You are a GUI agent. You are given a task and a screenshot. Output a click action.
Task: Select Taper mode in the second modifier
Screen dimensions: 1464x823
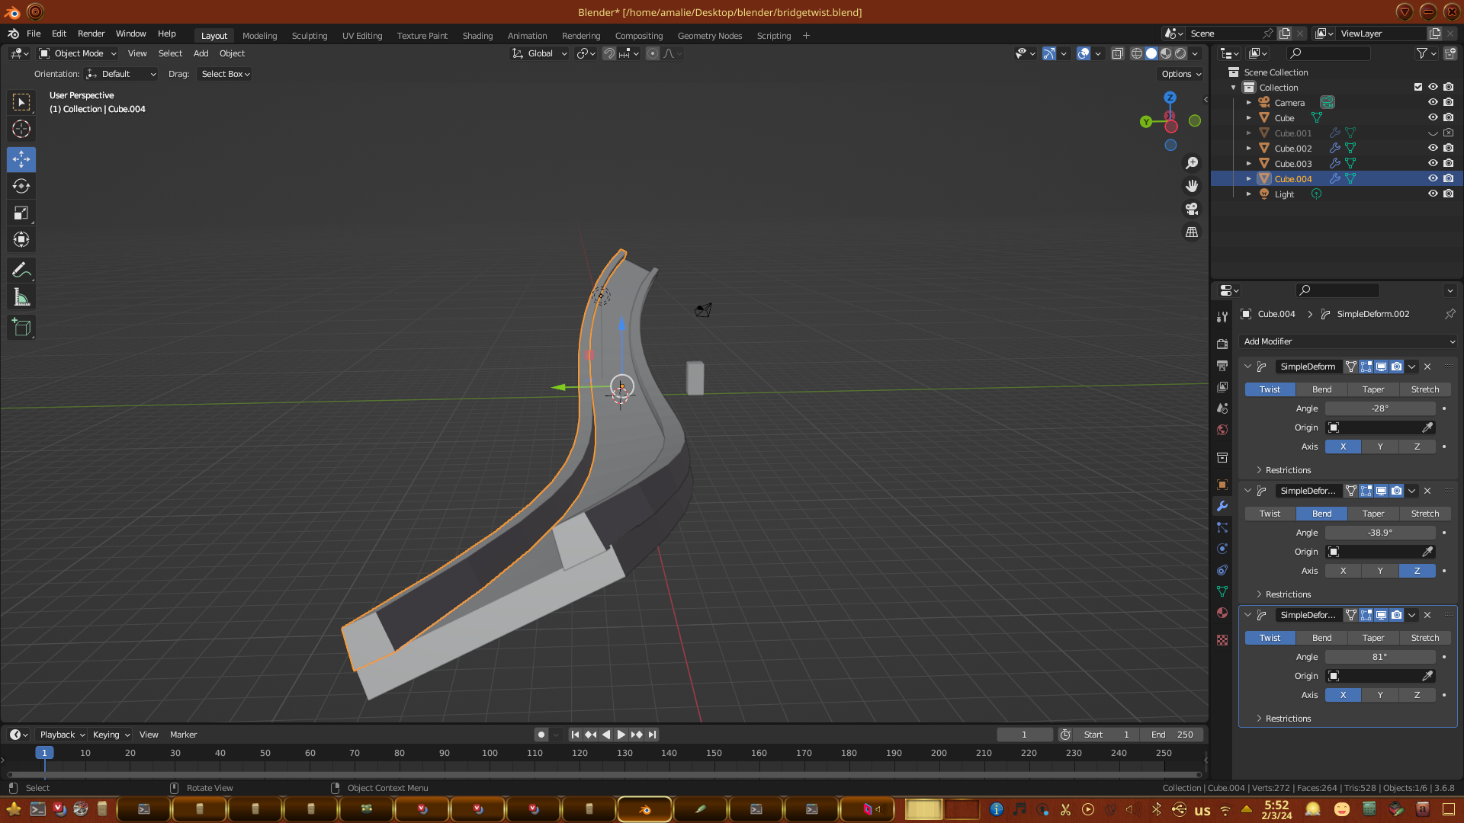tap(1372, 514)
